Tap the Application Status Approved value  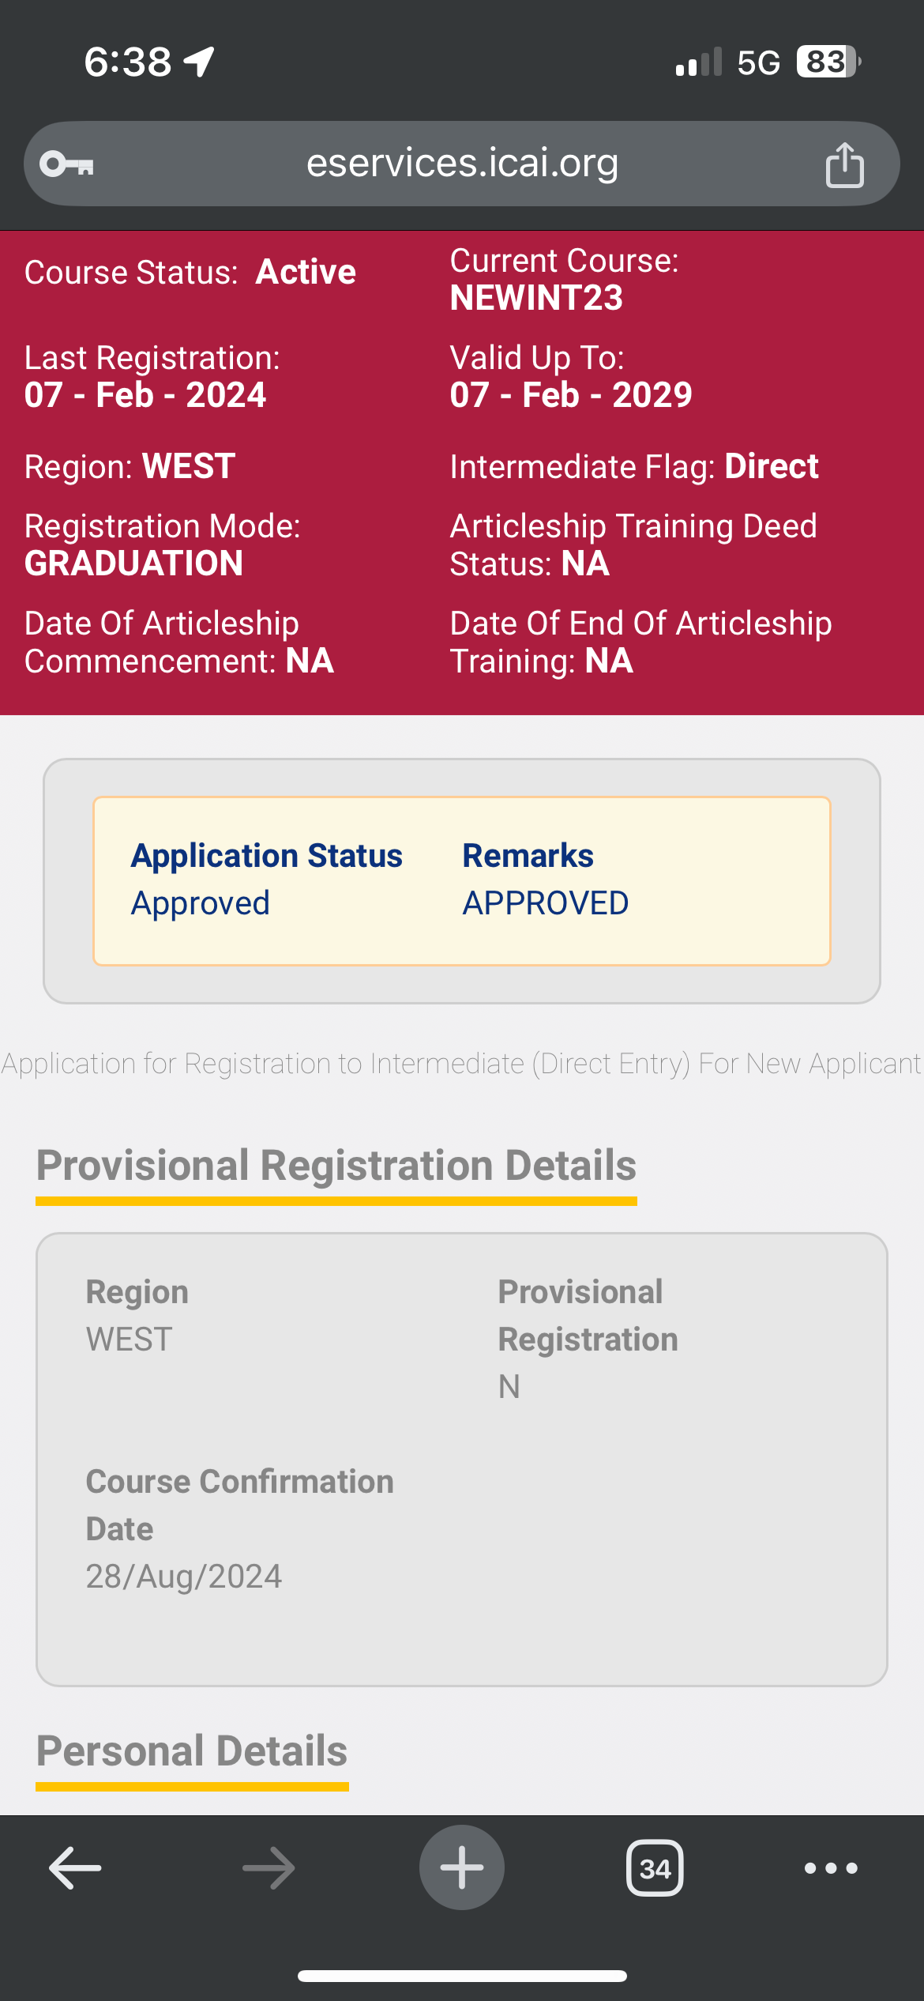coord(201,903)
